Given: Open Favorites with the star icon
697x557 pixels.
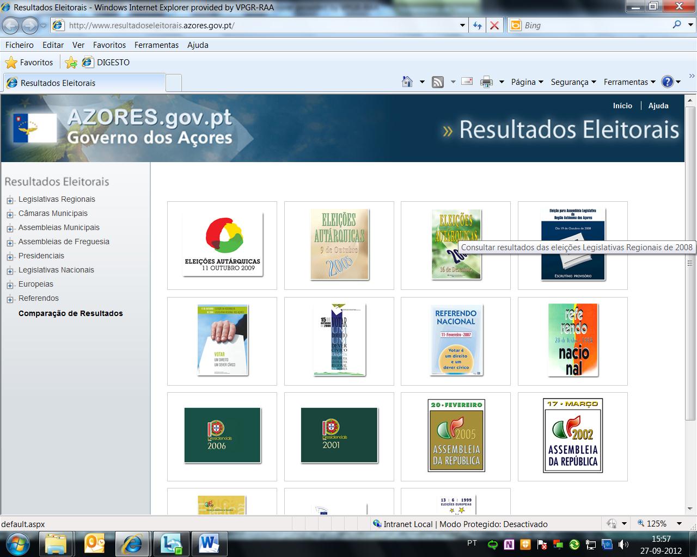Looking at the screenshot, I should pyautogui.click(x=11, y=62).
